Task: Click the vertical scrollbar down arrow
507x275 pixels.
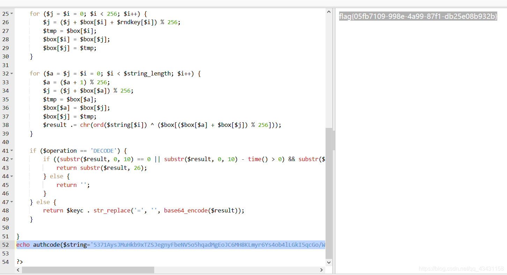Action: point(329,262)
